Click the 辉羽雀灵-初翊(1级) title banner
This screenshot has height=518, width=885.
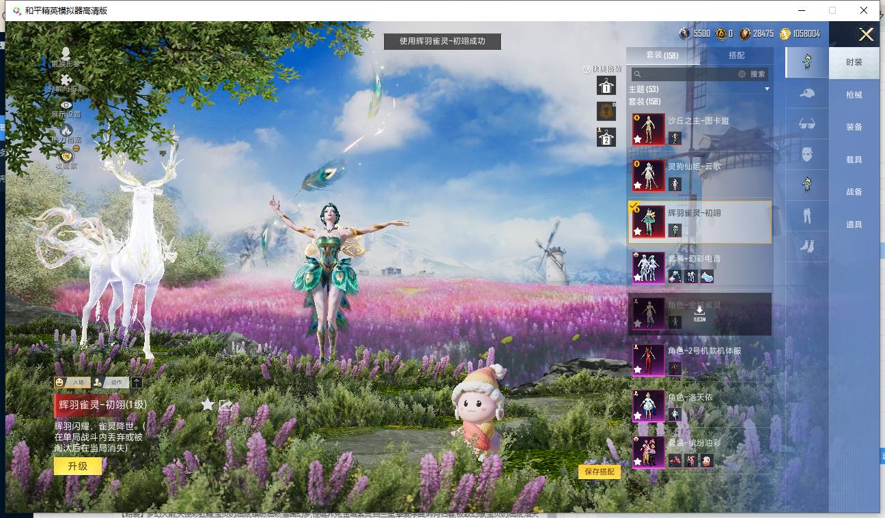coord(100,405)
